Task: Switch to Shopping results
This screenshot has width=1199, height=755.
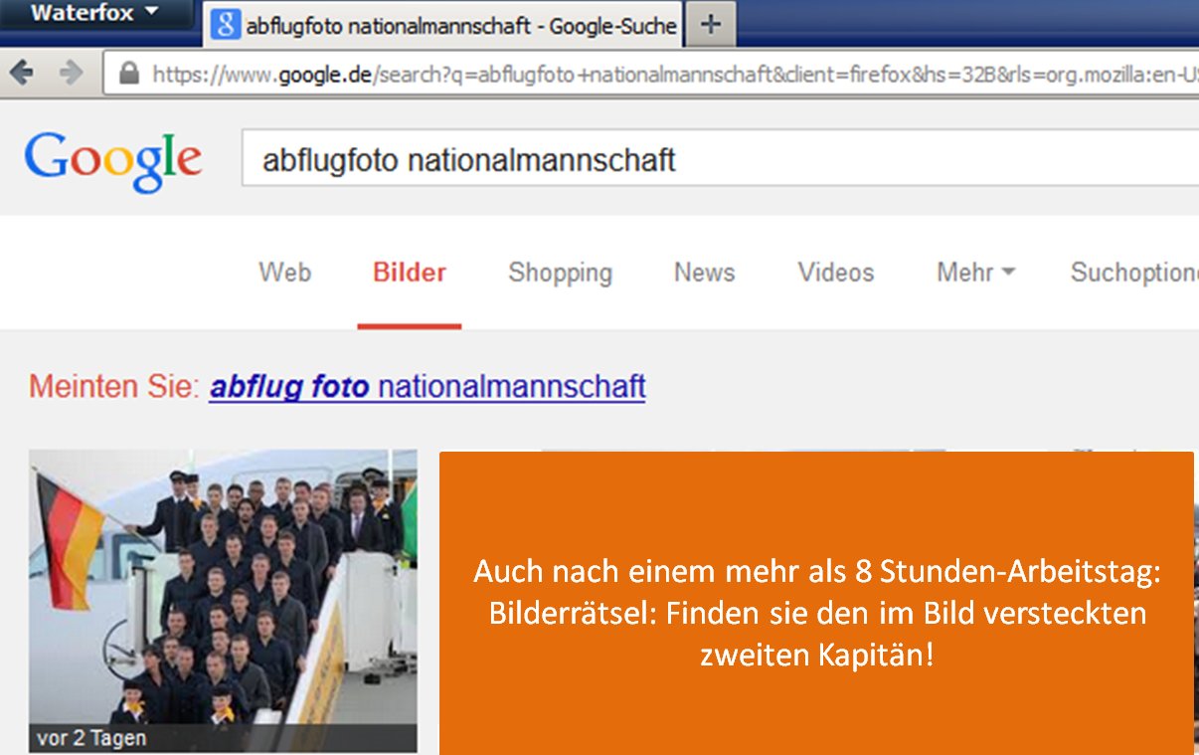Action: (x=560, y=273)
